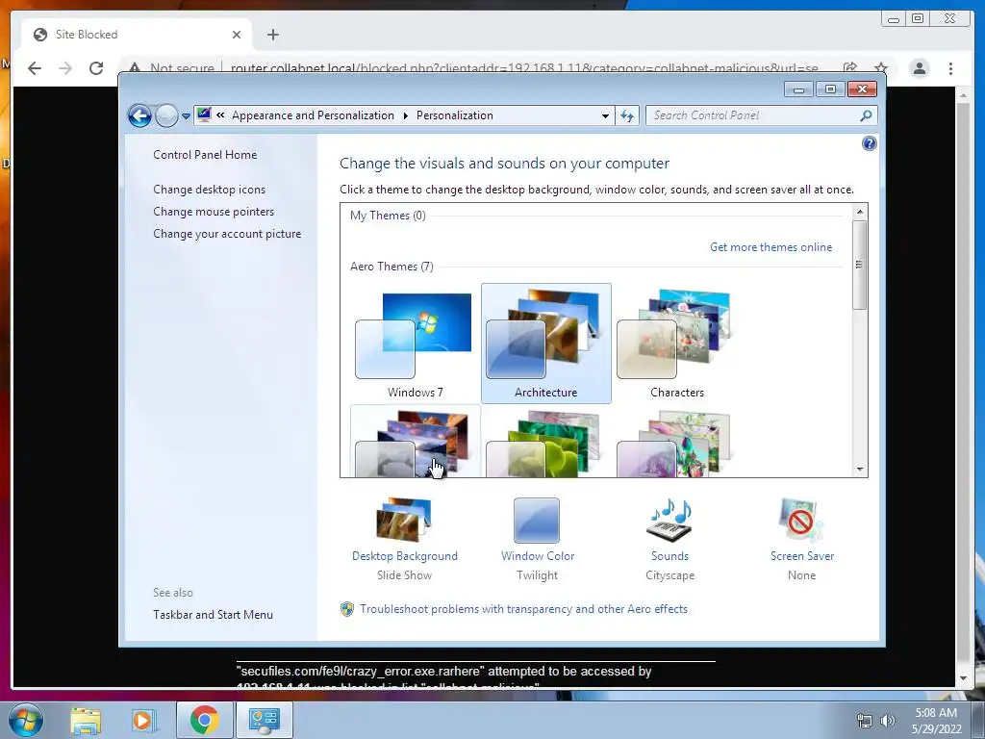Minimize the Personalization window

coord(798,89)
